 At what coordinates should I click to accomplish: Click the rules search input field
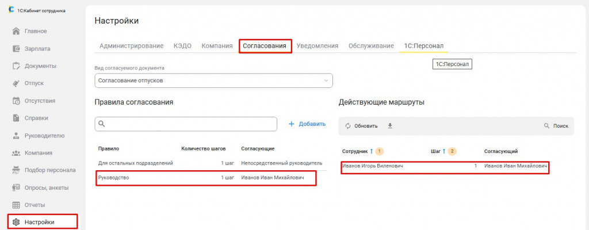coord(186,124)
